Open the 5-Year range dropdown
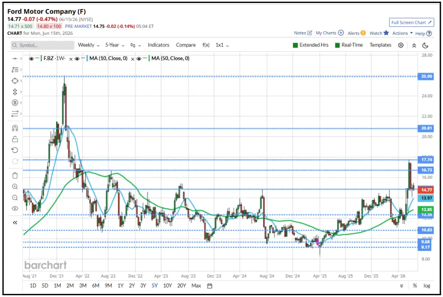The height and width of the screenshot is (297, 443). (115, 45)
